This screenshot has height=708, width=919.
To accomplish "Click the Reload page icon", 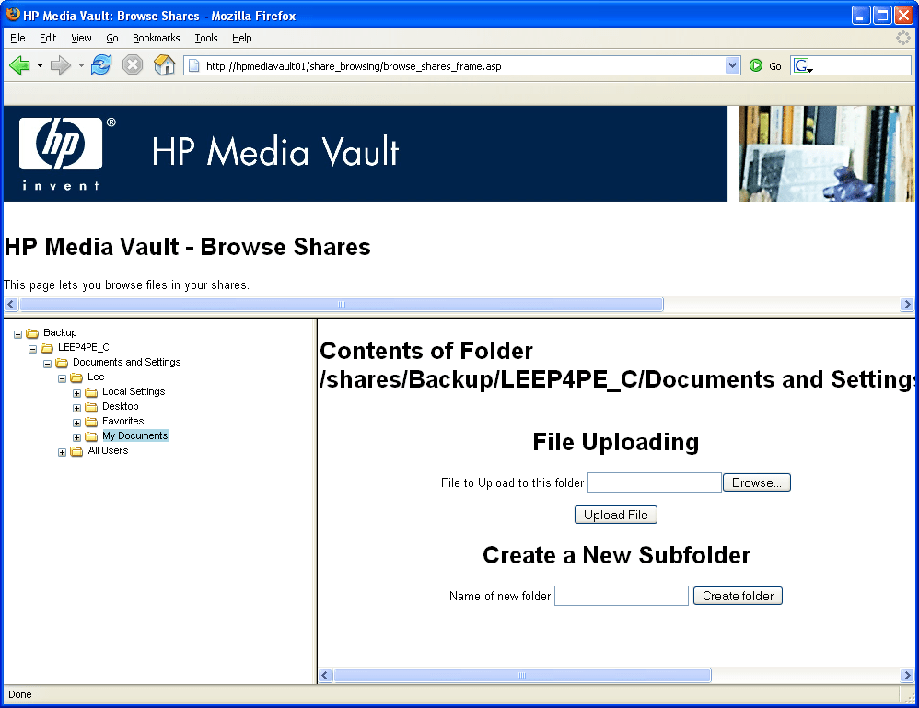I will click(x=100, y=64).
